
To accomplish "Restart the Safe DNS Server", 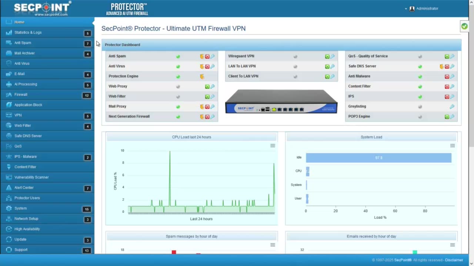I will click(x=442, y=66).
